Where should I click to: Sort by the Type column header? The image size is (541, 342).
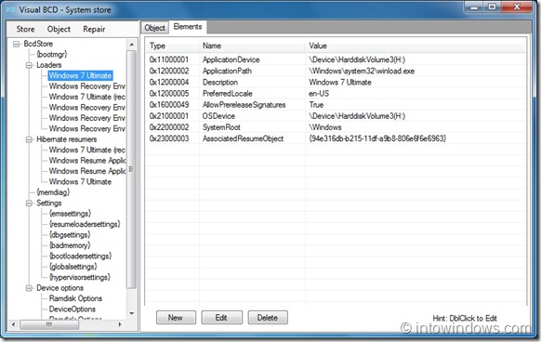172,46
